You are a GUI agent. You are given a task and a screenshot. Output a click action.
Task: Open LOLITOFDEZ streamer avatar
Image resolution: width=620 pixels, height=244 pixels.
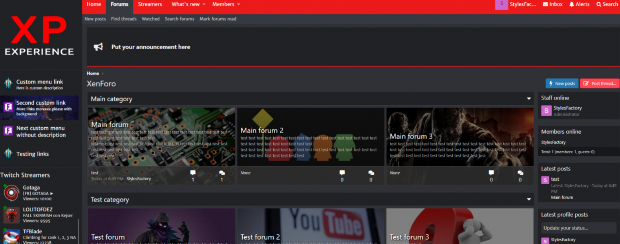(x=11, y=215)
